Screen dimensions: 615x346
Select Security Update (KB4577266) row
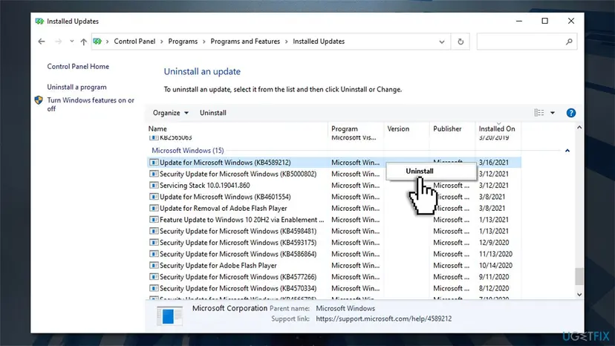(334, 277)
